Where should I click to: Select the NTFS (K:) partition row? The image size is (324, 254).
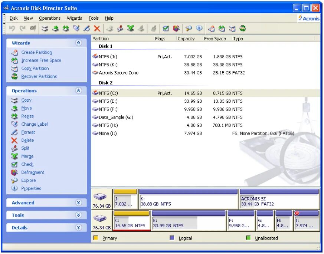pos(205,65)
